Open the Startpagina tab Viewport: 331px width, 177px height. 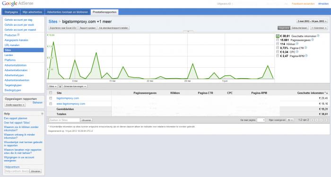[x=11, y=12]
